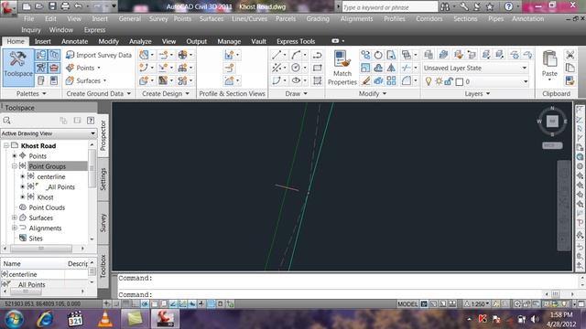586x329 pixels.
Task: Click the Print icon in quick access toolbar
Action: click(65, 6)
